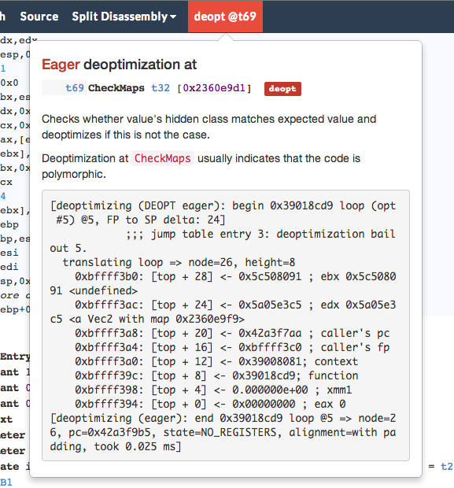
Task: Click the '0x39018cd9; function' log line
Action: pyautogui.click(x=216, y=375)
